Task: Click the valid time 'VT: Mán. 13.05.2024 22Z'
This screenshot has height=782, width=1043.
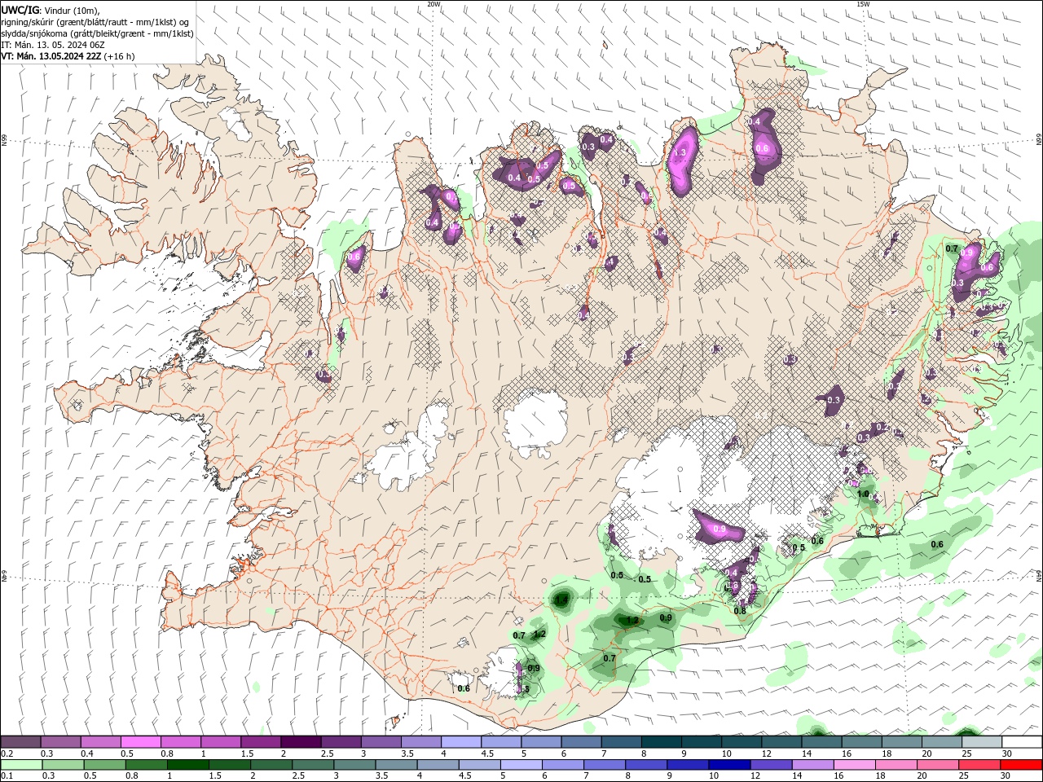Action: click(51, 56)
